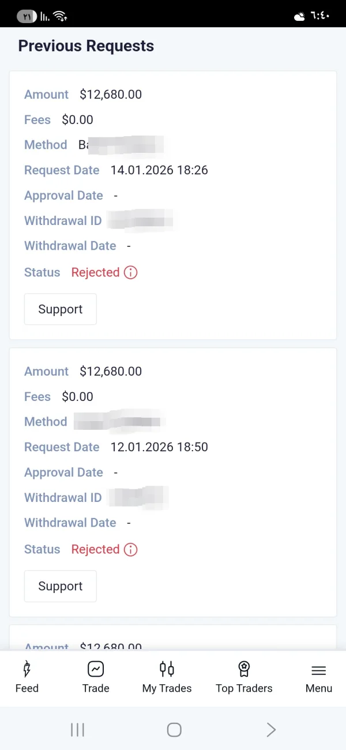Tap the Top Traders medal icon
The height and width of the screenshot is (750, 346).
244,669
